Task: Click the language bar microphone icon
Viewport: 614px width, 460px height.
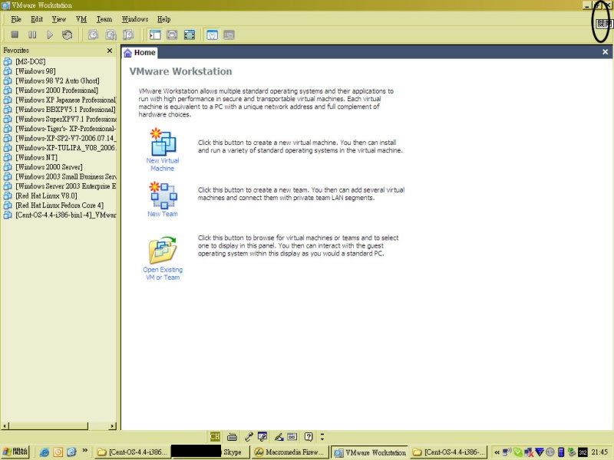Action: coord(248,436)
